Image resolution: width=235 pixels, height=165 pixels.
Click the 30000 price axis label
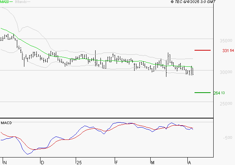pyautogui.click(x=226, y=72)
